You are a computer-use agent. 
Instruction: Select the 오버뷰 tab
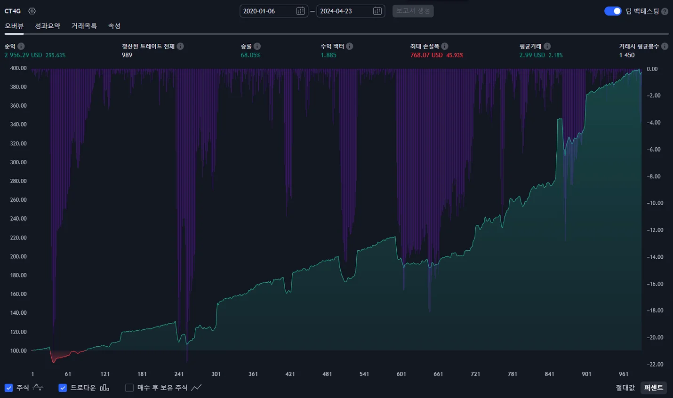(x=14, y=26)
